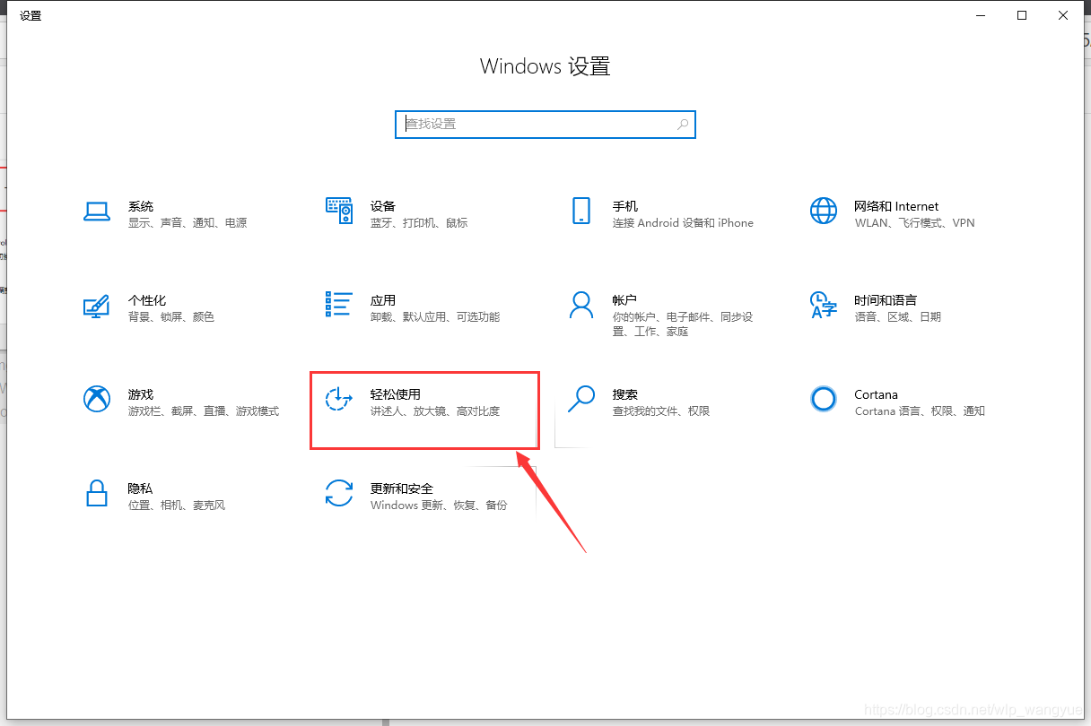Click the search magnifier in the 查找设置 box
The image size is (1091, 726).
point(683,125)
